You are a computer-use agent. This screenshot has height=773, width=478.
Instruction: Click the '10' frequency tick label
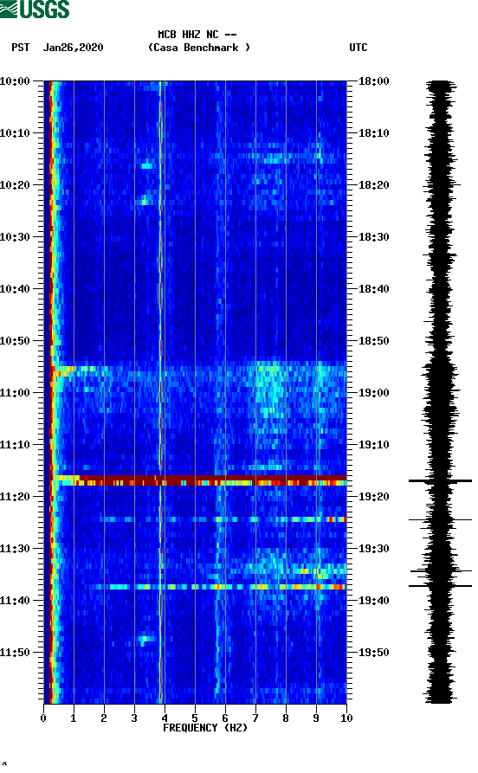(346, 718)
